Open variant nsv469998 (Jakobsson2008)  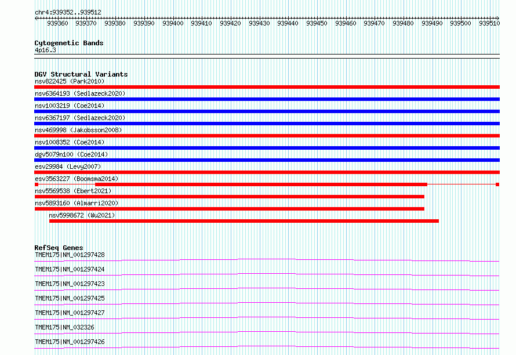coord(78,130)
